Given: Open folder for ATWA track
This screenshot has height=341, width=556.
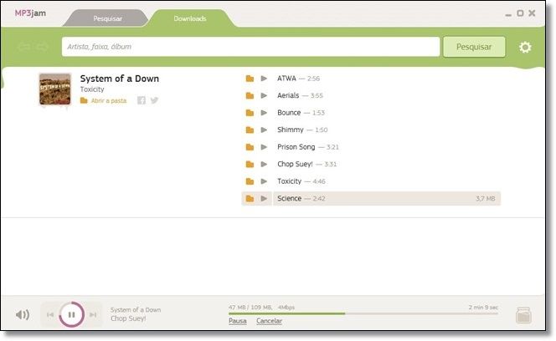Looking at the screenshot, I should coord(250,79).
